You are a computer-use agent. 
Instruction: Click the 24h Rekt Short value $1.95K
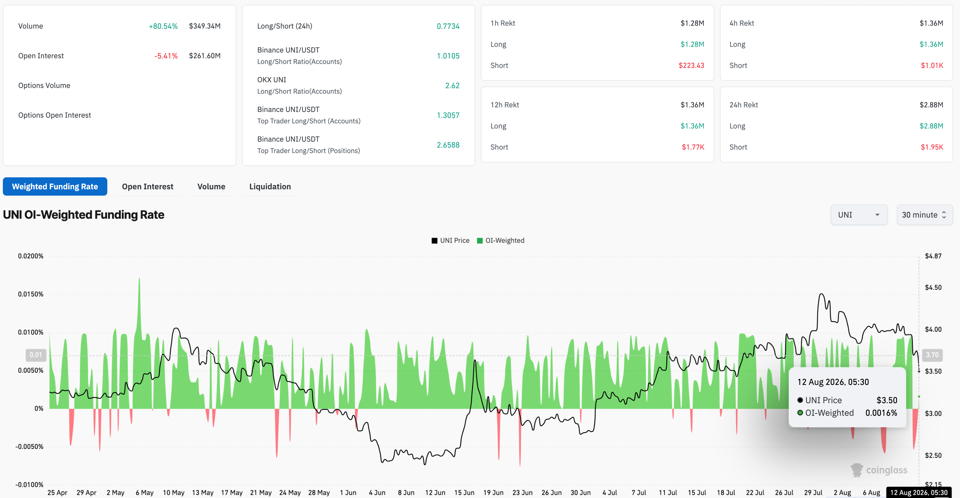(932, 147)
